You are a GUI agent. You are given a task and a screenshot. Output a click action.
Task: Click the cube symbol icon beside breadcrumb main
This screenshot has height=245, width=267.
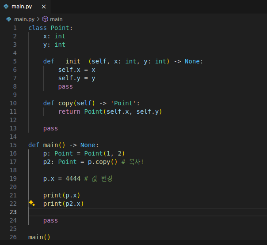pos(45,19)
